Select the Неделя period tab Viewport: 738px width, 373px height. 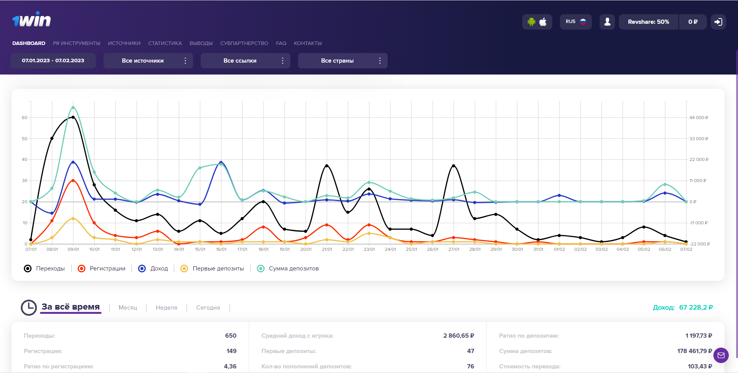167,308
